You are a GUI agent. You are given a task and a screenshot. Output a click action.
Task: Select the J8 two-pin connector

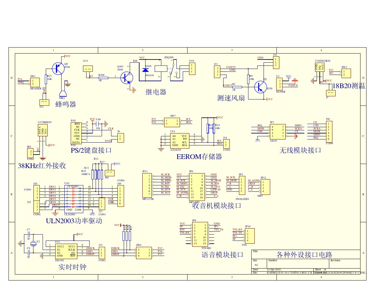coord(121,138)
